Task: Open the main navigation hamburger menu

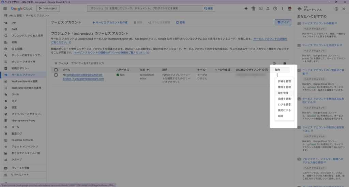Action: click(5, 8)
